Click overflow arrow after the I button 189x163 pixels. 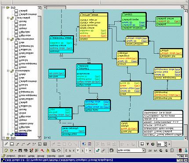pyautogui.click(x=90, y=151)
